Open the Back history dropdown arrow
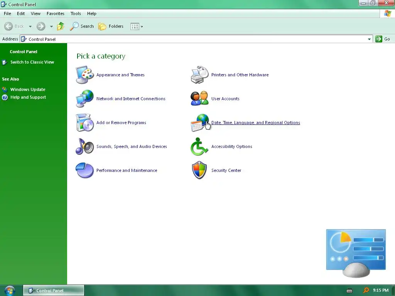 pyautogui.click(x=30, y=27)
